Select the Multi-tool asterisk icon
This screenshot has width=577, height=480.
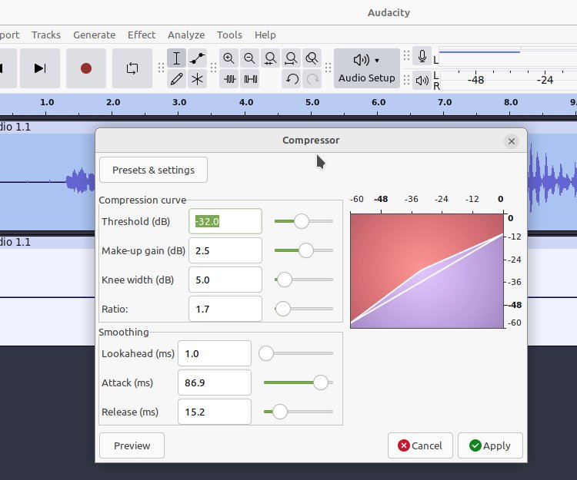point(197,79)
